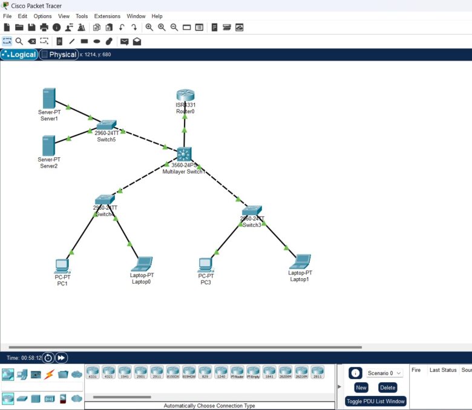Image resolution: width=472 pixels, height=410 pixels.
Task: Select the Add Simple PDU envelope tool
Action: (x=124, y=42)
